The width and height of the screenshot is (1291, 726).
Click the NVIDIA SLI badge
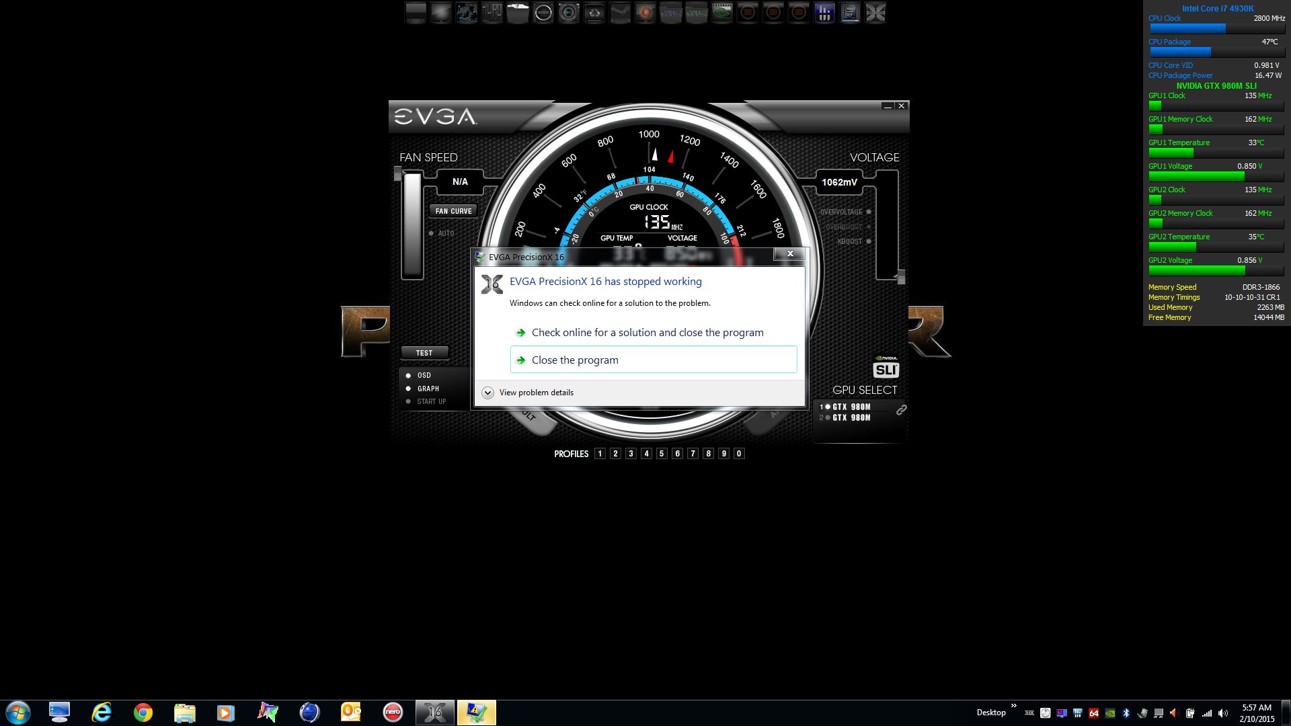click(886, 367)
